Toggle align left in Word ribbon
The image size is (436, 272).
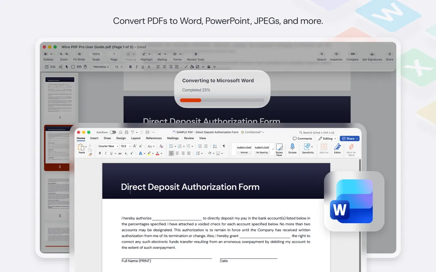[171, 153]
